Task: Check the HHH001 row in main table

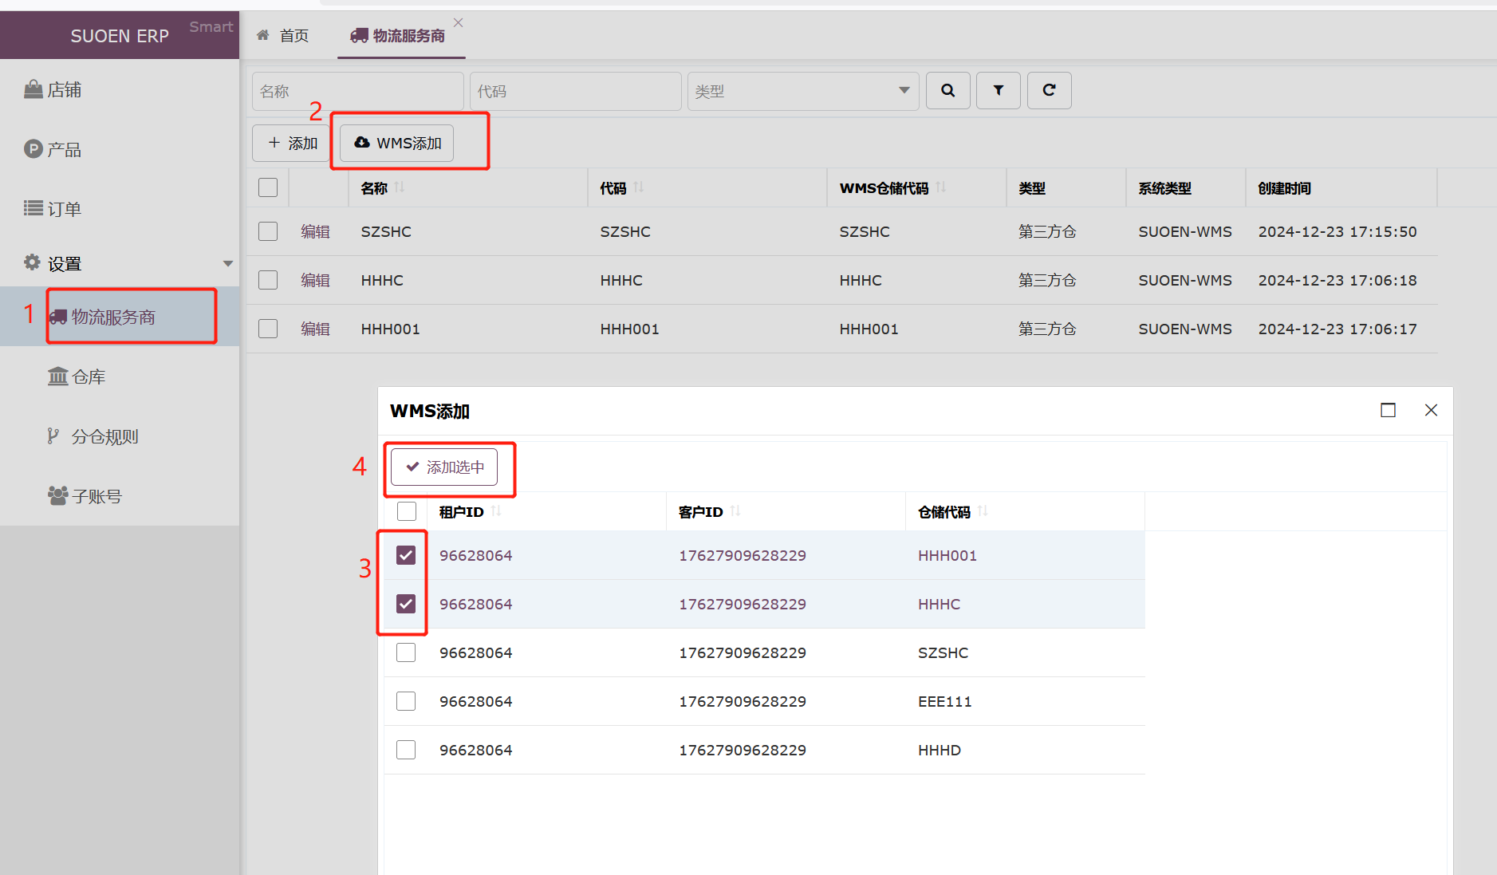Action: click(x=268, y=329)
